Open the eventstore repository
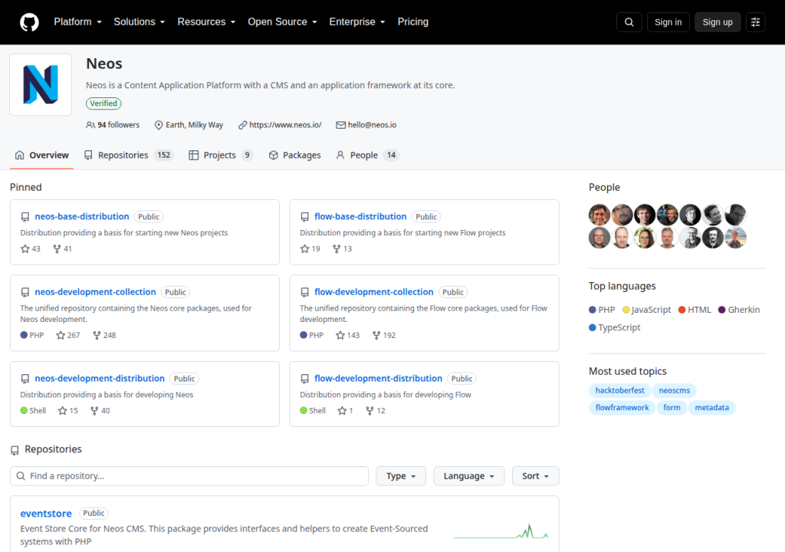Image resolution: width=785 pixels, height=552 pixels. click(x=46, y=514)
